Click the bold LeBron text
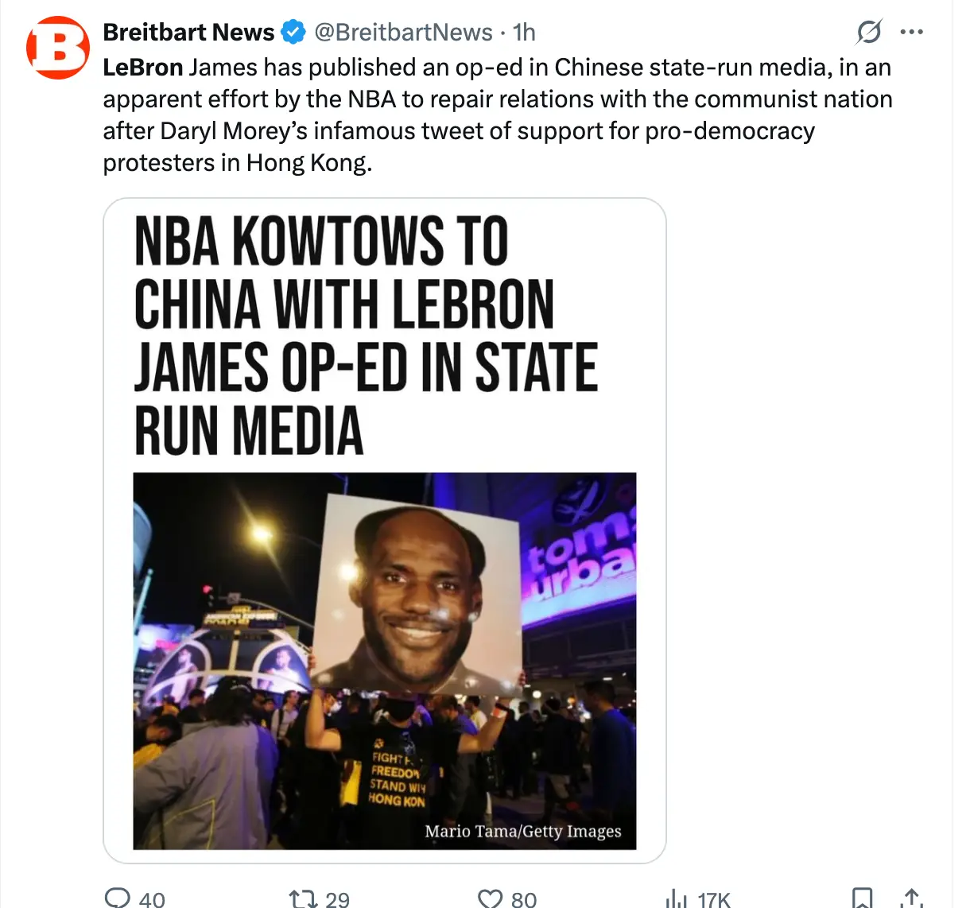The image size is (970, 908). pyautogui.click(x=143, y=68)
